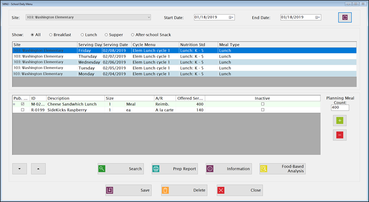Click the red minus remove item icon

(340, 135)
